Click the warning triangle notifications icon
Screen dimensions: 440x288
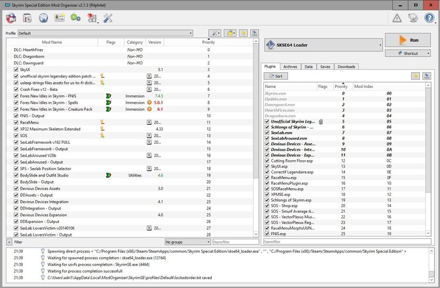point(397,18)
